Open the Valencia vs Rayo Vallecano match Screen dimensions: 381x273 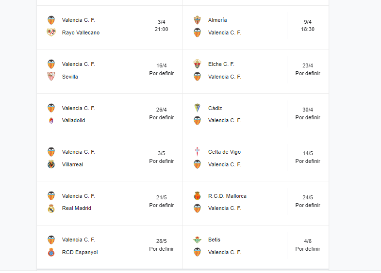pyautogui.click(x=110, y=28)
